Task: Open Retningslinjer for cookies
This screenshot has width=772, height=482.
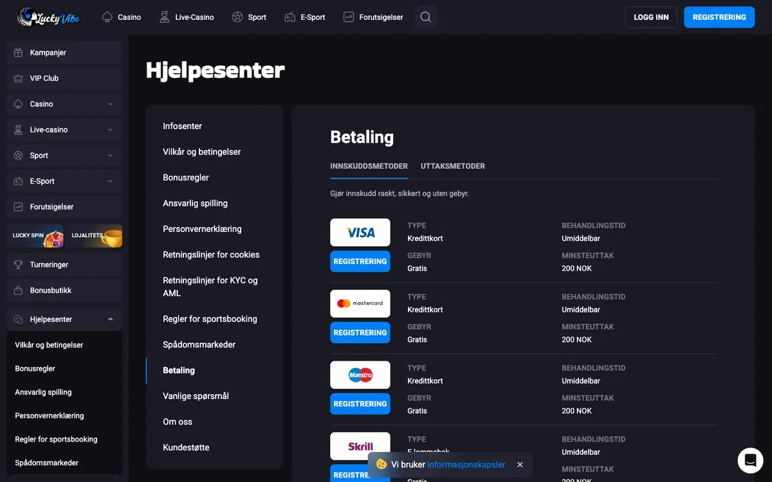Action: point(211,254)
